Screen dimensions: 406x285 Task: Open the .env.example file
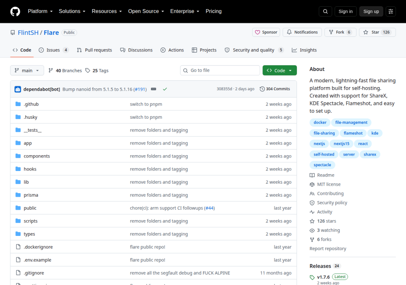click(x=38, y=260)
